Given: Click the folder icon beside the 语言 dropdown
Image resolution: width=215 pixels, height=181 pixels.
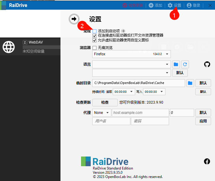Looking at the screenshot, I should [176, 64].
